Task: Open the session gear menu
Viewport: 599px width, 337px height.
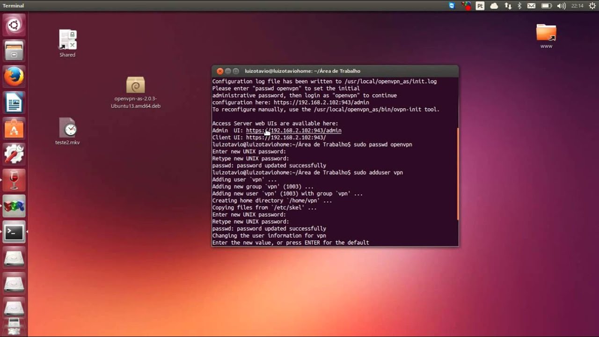Action: (592, 6)
